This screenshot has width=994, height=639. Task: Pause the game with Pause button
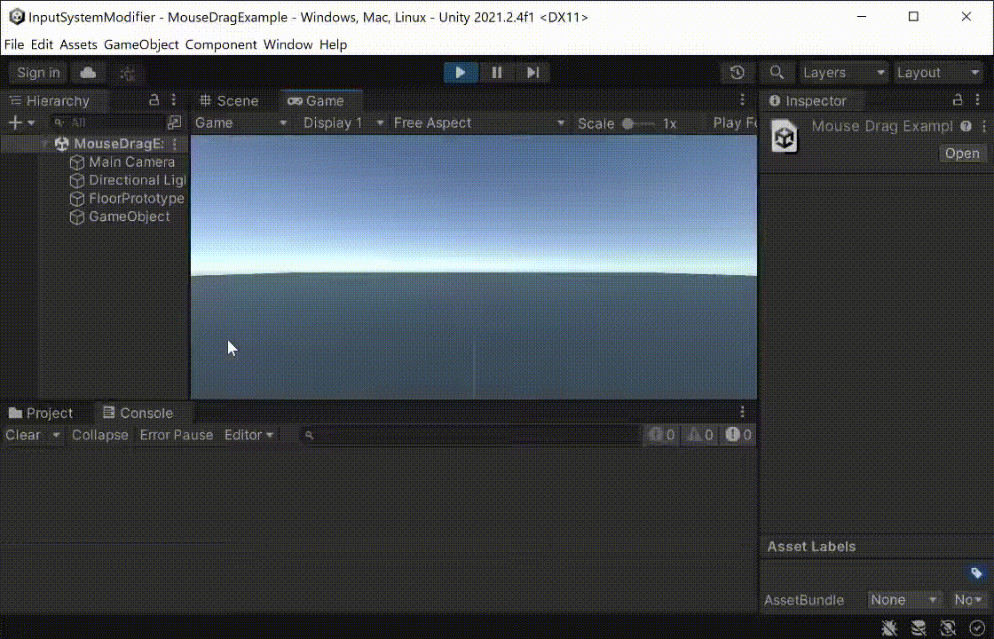(x=496, y=73)
